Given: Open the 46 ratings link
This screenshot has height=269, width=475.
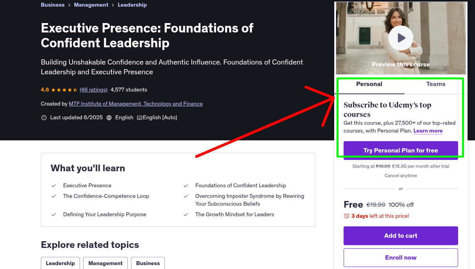Looking at the screenshot, I should (x=93, y=90).
